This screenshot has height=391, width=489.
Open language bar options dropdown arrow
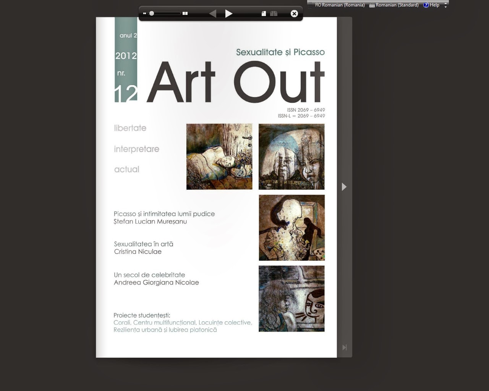click(x=445, y=7)
